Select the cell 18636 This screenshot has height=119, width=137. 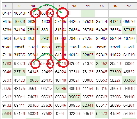(33, 80)
